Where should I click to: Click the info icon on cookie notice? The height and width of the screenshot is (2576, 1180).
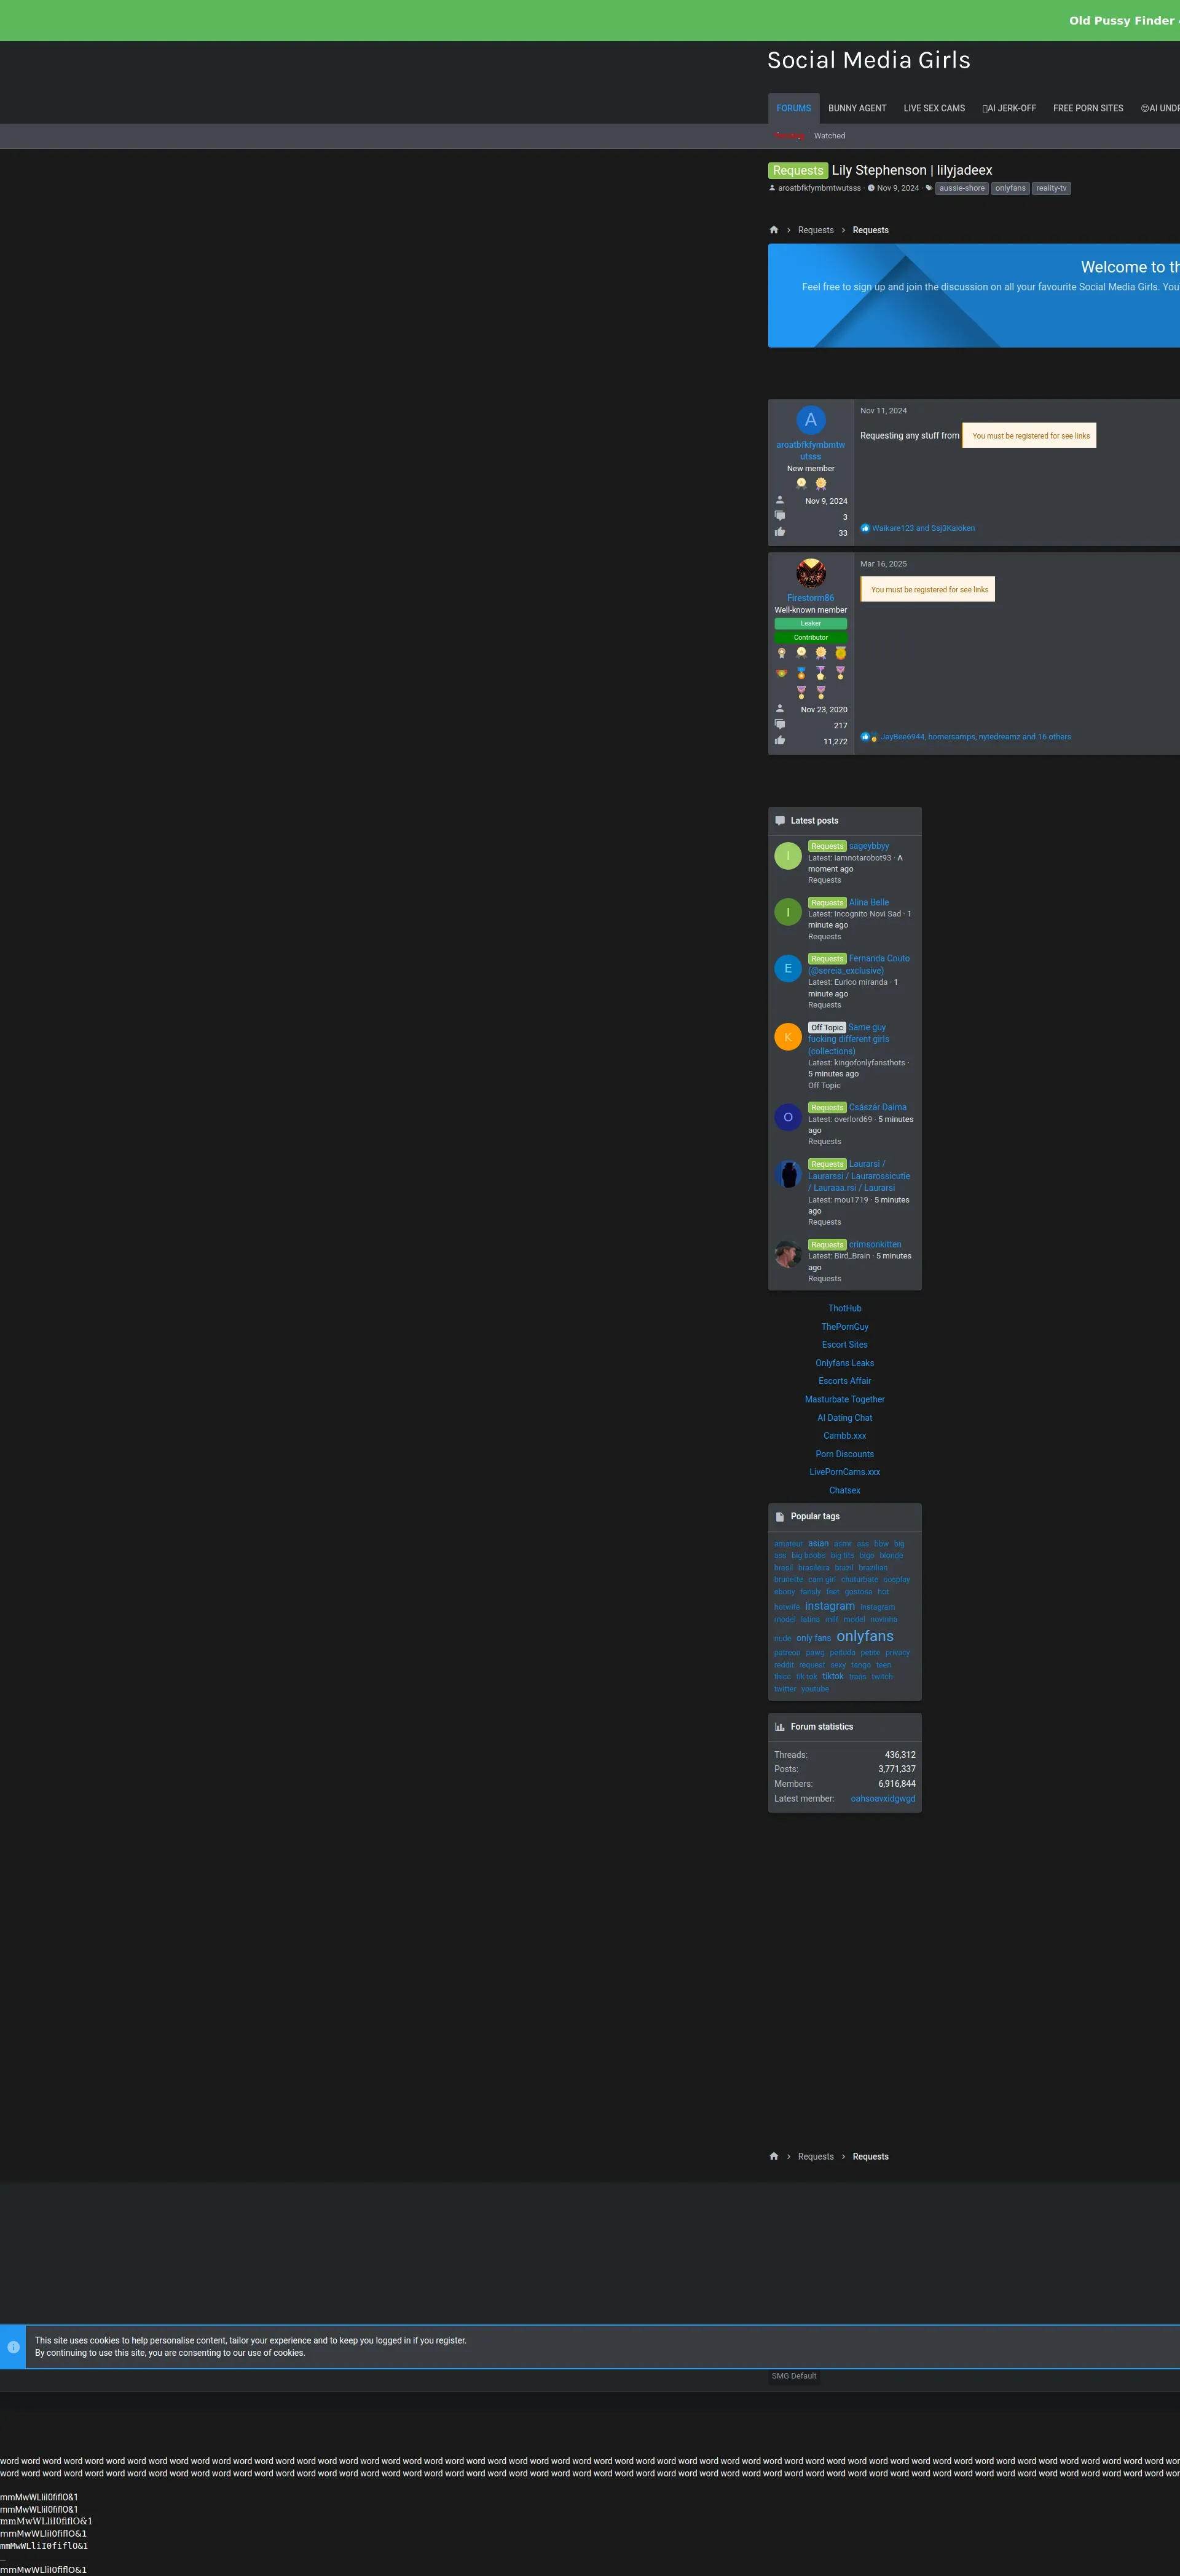(13, 2347)
